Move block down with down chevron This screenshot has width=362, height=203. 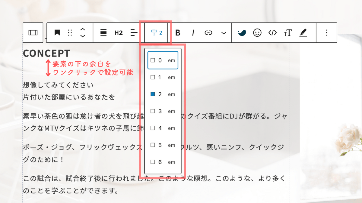83,36
